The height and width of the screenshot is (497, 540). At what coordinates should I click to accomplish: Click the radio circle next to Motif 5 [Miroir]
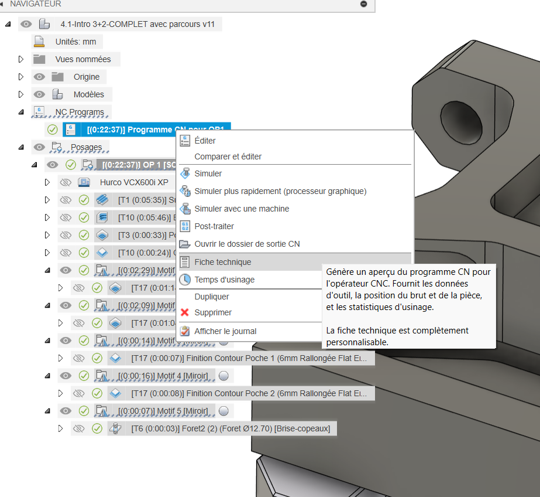coord(223,411)
